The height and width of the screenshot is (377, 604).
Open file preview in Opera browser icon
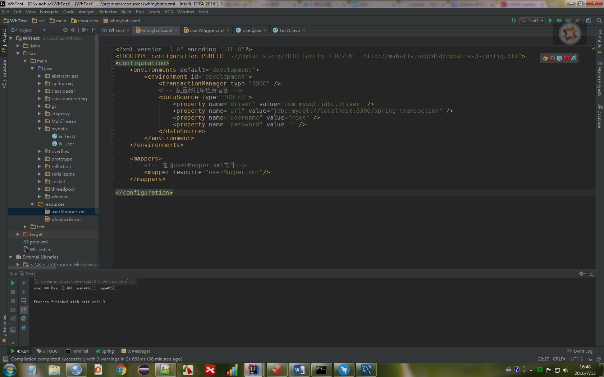(x=567, y=58)
